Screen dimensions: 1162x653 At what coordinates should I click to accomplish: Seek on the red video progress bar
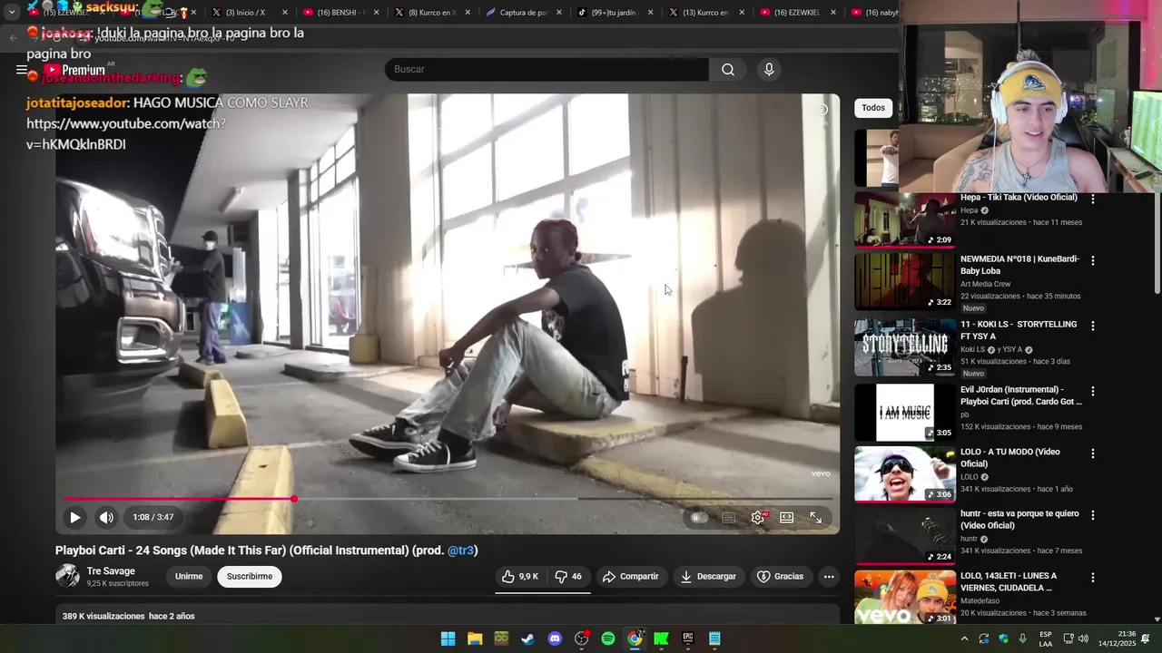(448, 499)
